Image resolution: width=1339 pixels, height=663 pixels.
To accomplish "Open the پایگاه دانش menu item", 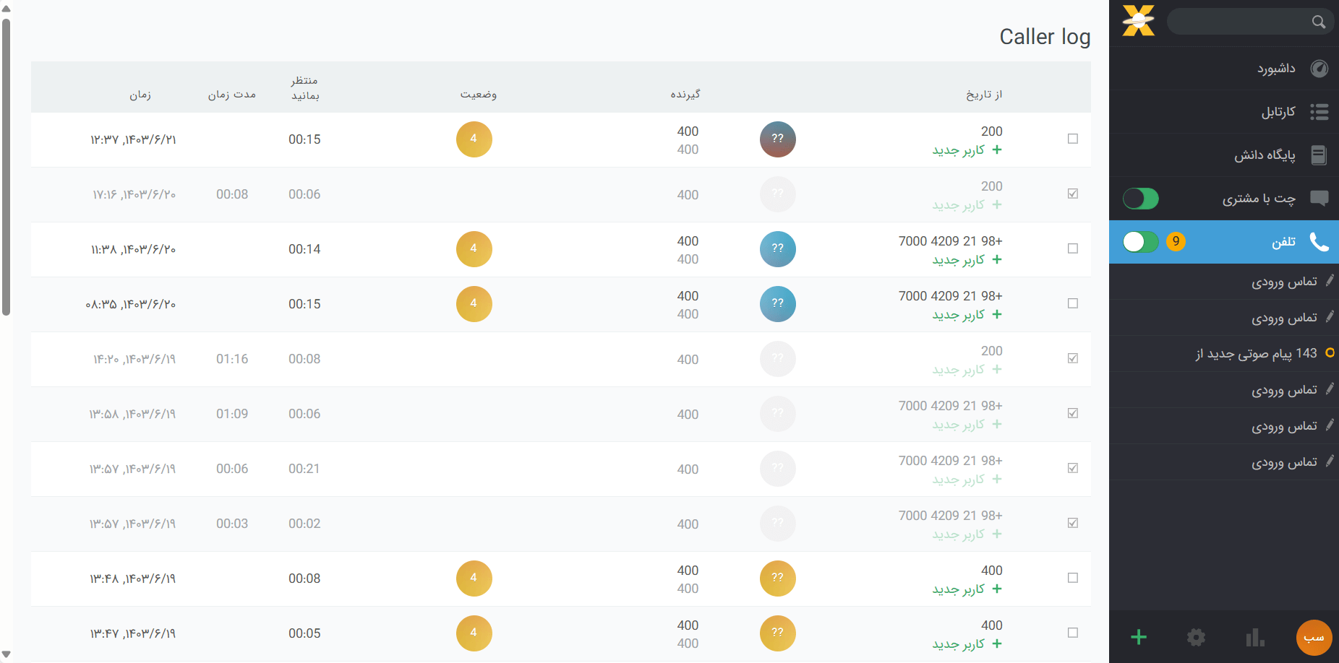I will pos(1224,155).
